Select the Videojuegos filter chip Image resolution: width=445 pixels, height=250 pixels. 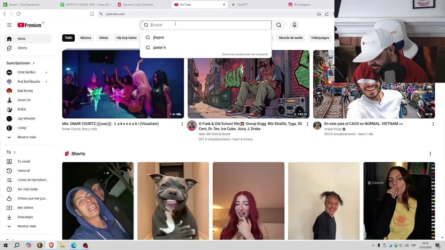[320, 38]
